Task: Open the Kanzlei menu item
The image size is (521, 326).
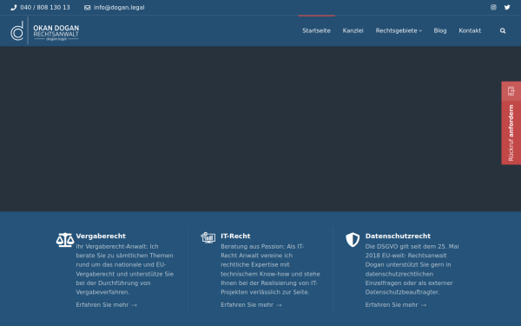Action: point(353,30)
